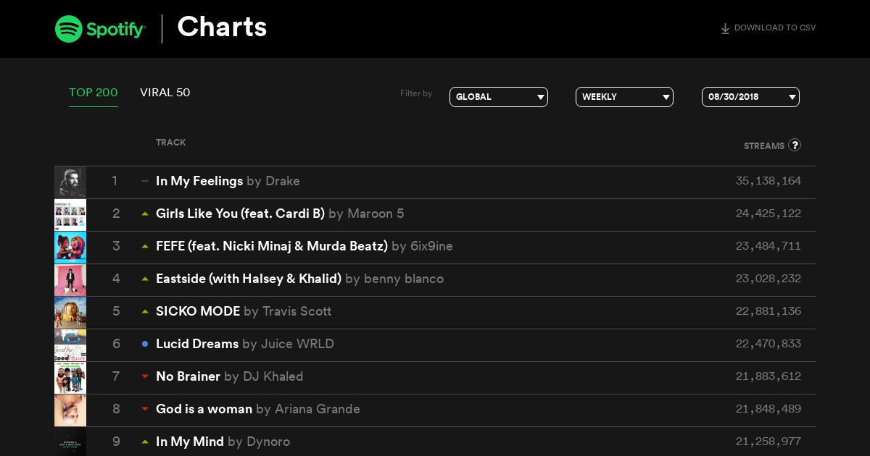Image resolution: width=870 pixels, height=456 pixels.
Task: Click the red down arrow for God is a woman
Action: click(x=145, y=409)
